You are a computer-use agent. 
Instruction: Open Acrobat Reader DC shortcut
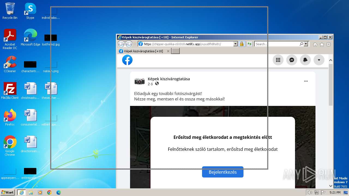click(x=10, y=39)
